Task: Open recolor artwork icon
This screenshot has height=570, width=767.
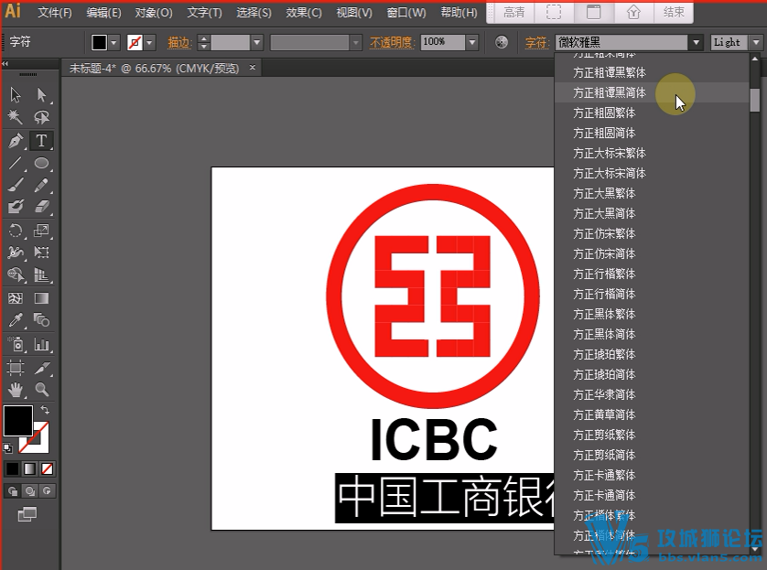Action: click(502, 42)
